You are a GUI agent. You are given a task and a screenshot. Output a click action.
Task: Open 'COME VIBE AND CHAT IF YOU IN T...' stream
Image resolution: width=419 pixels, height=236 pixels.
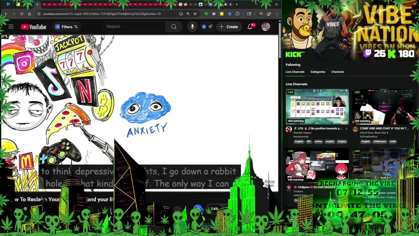click(x=384, y=128)
